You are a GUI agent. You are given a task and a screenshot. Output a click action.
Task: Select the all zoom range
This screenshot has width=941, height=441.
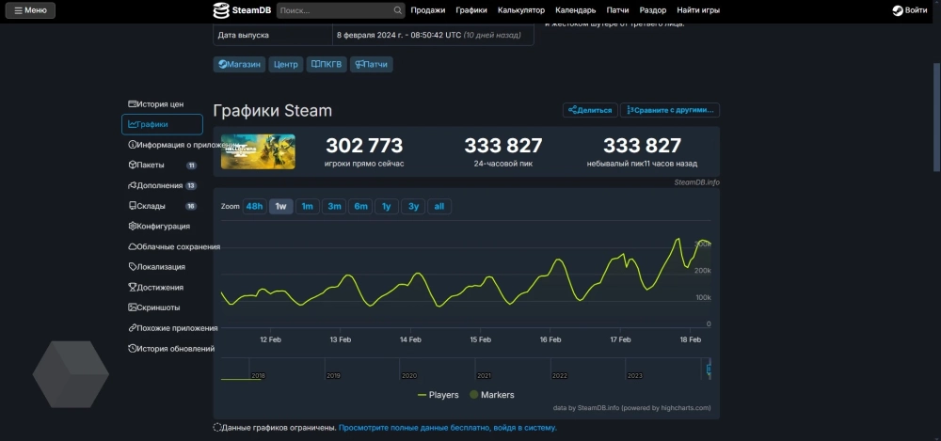(439, 206)
